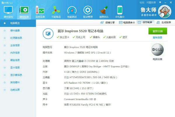Click 4 GB DDR3 1600MHz memory value
This screenshot has height=117, width=175.
pyautogui.click(x=82, y=72)
